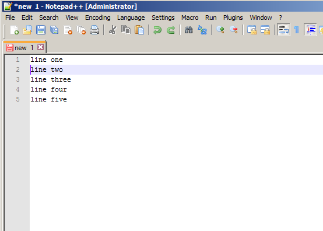
Task: Zoom in using magnifier plus icon
Action: tap(220, 30)
